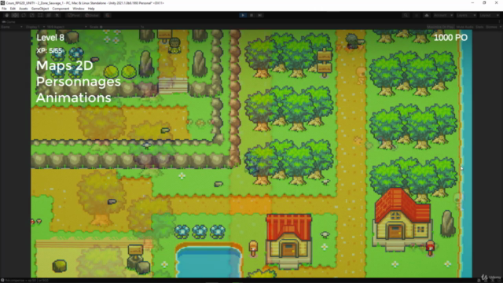
Task: Select the Rotate tool
Action: [24, 15]
